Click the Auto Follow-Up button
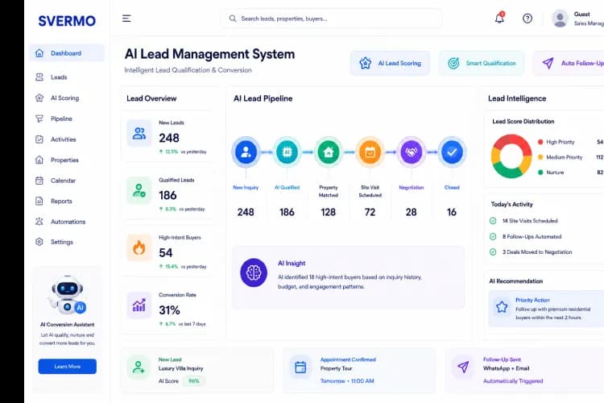Screen dimensions: 604x403 click(x=569, y=63)
